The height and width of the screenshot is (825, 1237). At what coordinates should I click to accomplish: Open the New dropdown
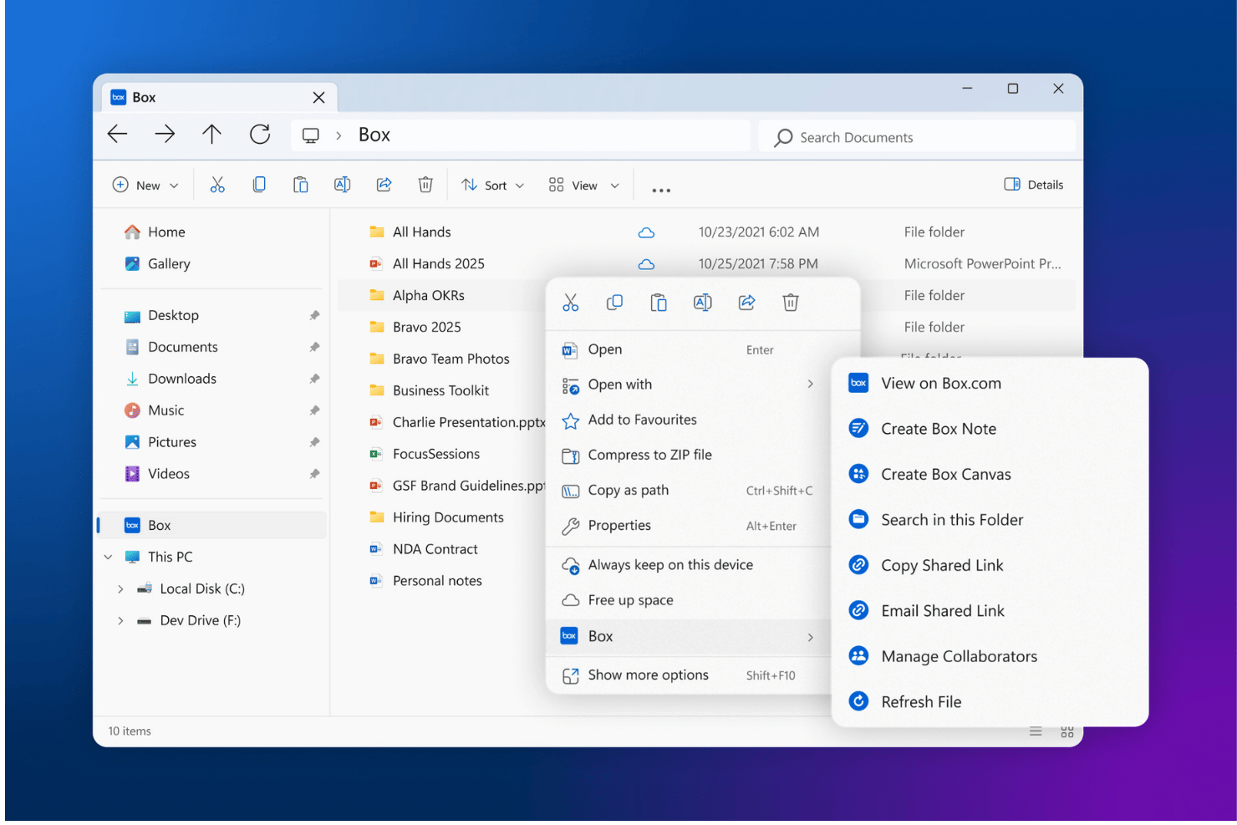pyautogui.click(x=146, y=185)
